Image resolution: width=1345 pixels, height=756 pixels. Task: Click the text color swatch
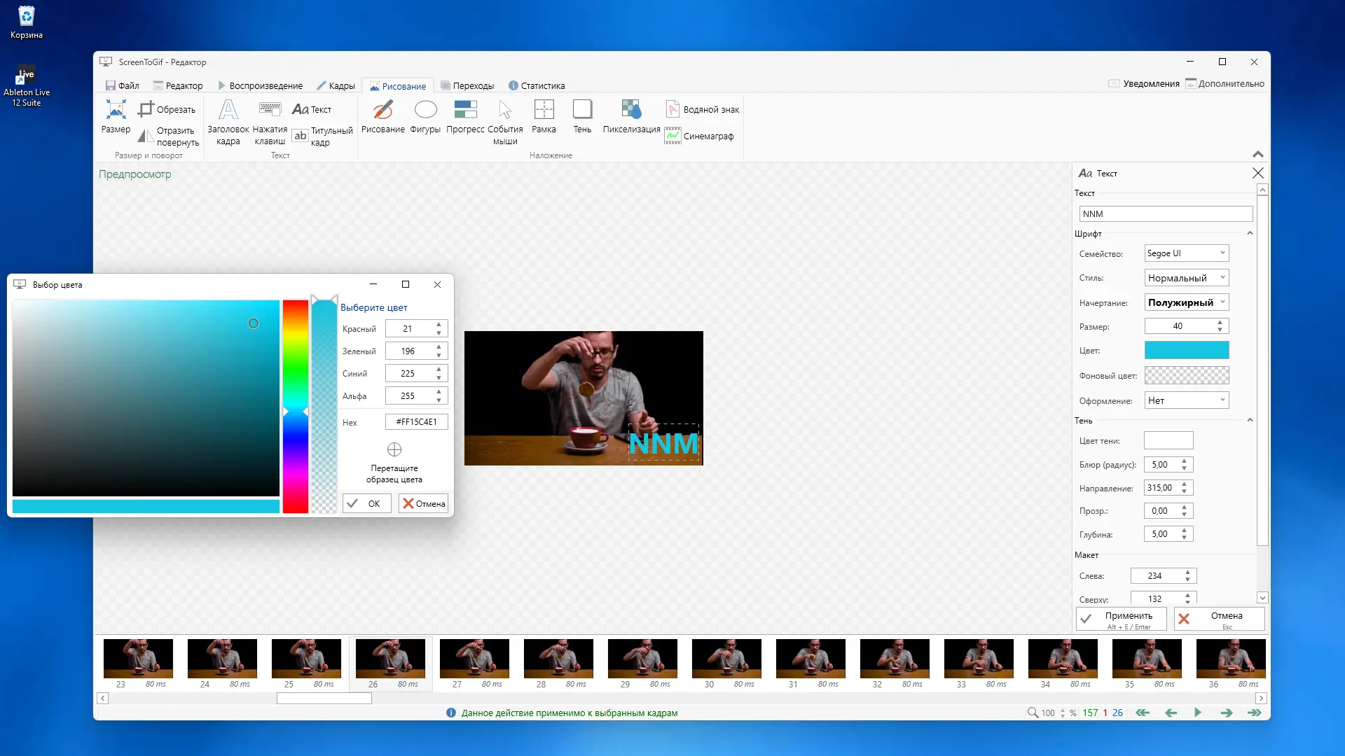(1187, 350)
